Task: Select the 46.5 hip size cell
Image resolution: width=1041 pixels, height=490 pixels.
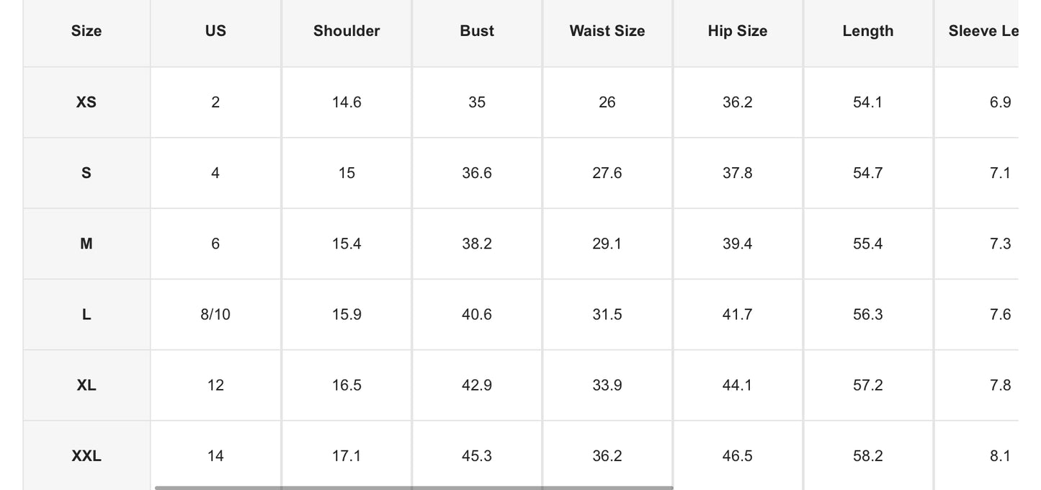Action: coord(738,456)
